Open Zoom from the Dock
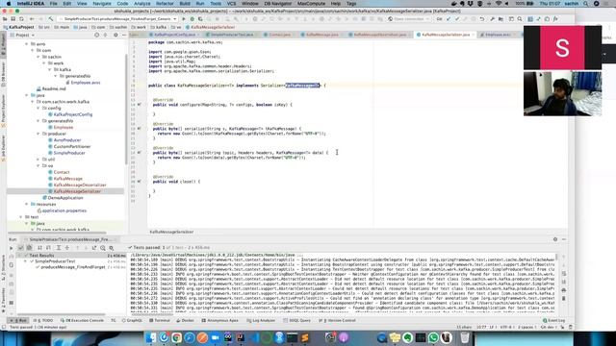616x346 pixels. [x=215, y=337]
